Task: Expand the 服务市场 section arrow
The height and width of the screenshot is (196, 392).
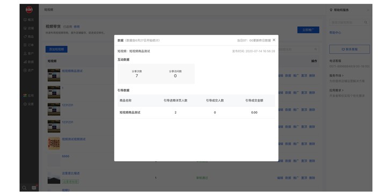Action: click(x=343, y=75)
